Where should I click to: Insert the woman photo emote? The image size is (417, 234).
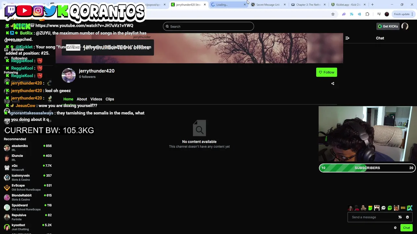[x=396, y=208]
